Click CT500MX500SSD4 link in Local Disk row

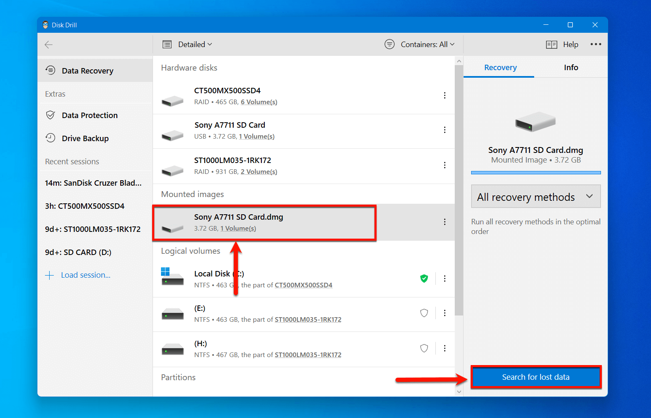pos(303,285)
